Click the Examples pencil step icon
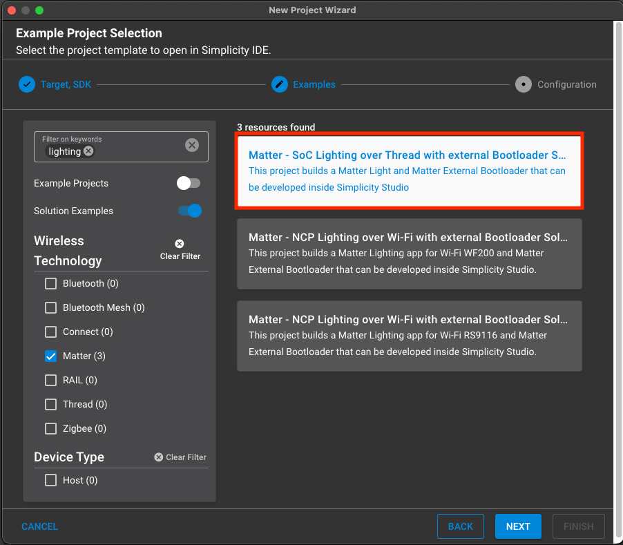 279,84
